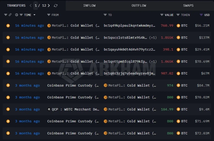Open the FROM column filter
This screenshot has width=214, height=141.
click(49, 15)
